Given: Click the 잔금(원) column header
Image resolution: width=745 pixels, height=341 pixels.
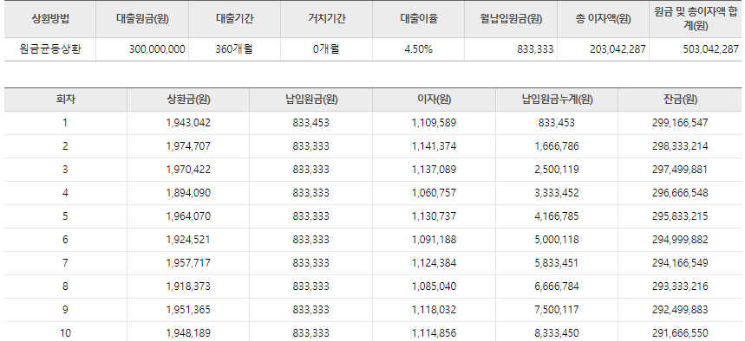Looking at the screenshot, I should tap(680, 100).
